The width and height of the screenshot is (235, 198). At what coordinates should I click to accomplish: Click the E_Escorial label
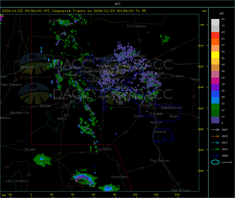click(97, 90)
